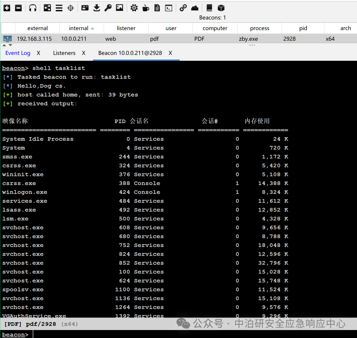Screen dimensions: 357x338
Task: Close the Listeners tab
Action: pyautogui.click(x=84, y=53)
